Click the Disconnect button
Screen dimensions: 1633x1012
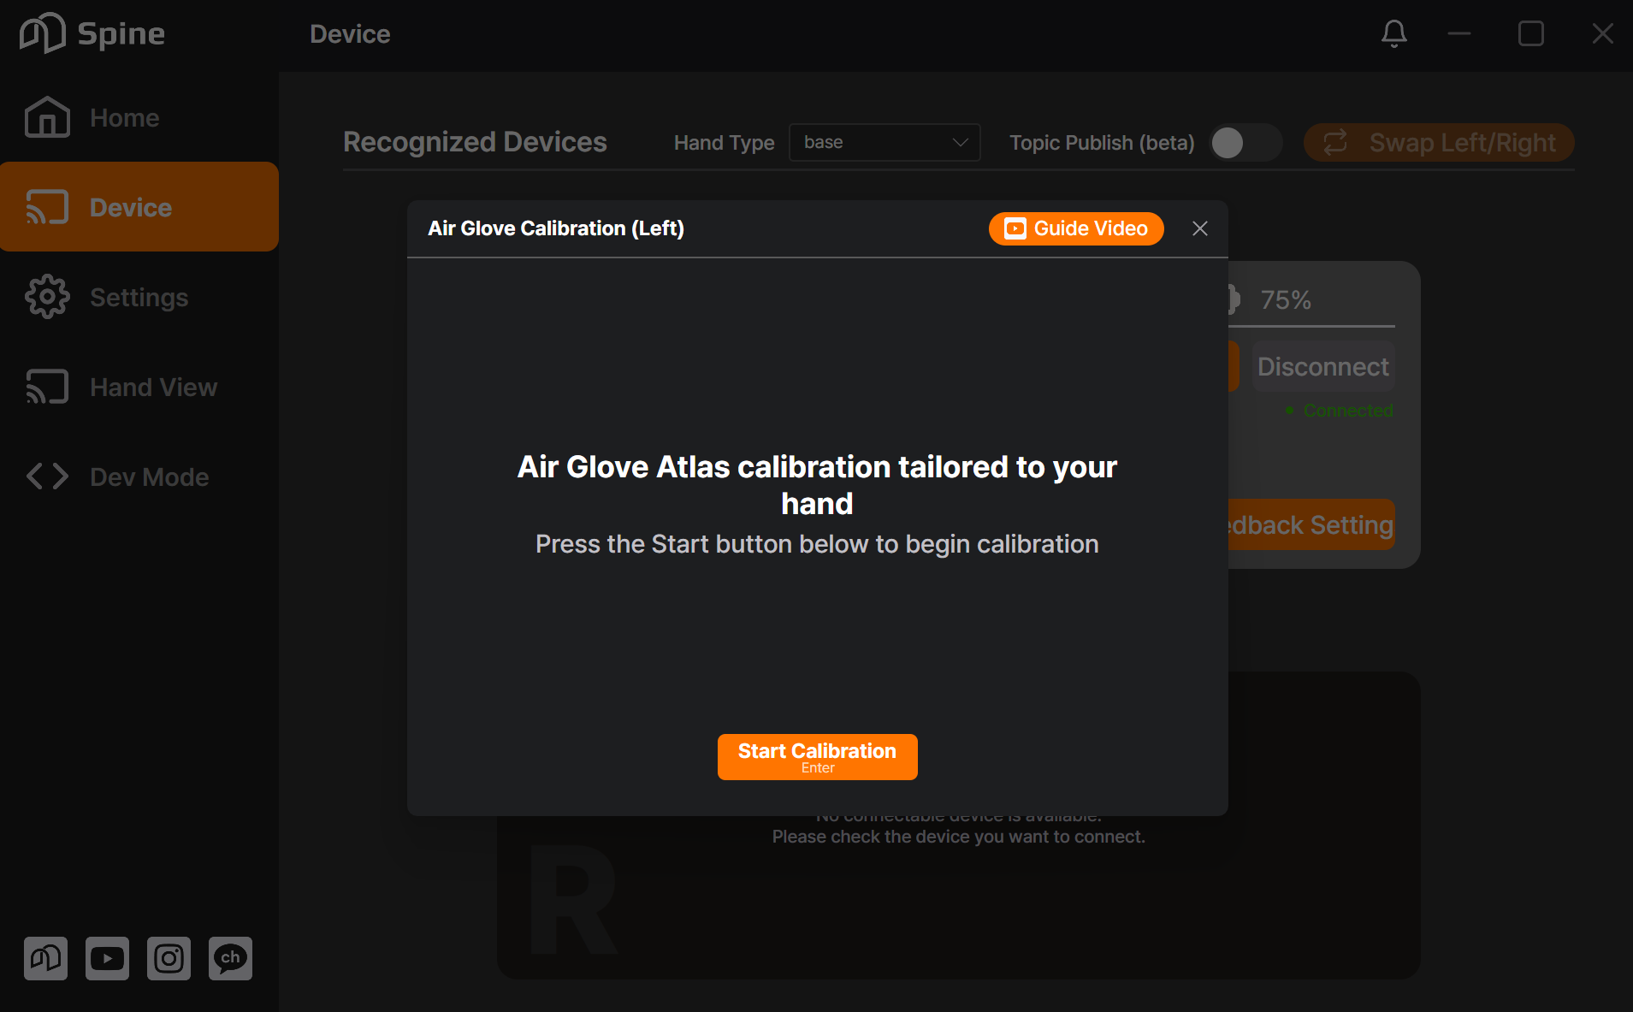click(x=1322, y=367)
